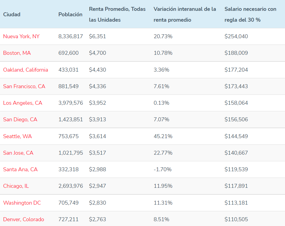The width and height of the screenshot is (285, 226).
Task: Click the Washington DC link
Action: [22, 203]
